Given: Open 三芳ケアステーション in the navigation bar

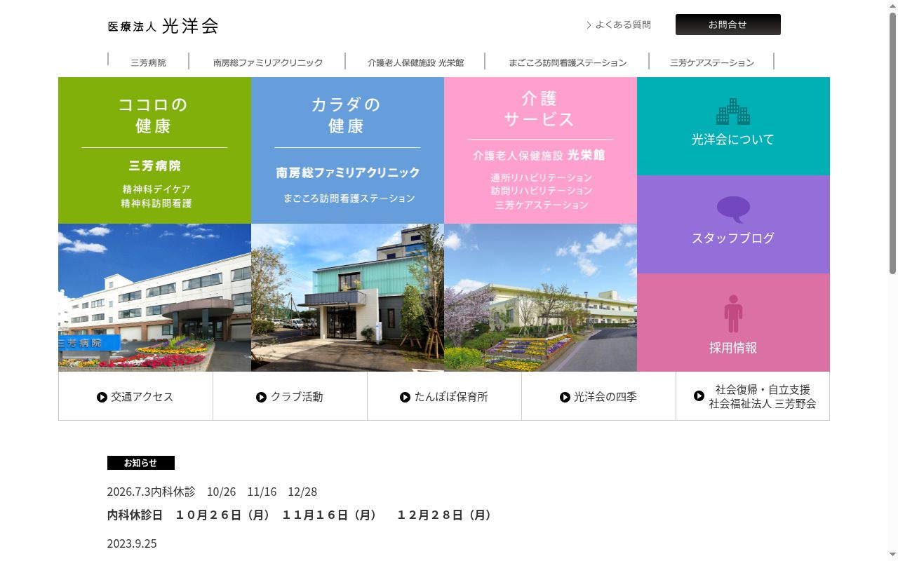Looking at the screenshot, I should (712, 62).
